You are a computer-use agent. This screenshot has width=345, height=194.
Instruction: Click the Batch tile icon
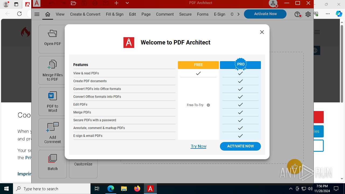53,158
